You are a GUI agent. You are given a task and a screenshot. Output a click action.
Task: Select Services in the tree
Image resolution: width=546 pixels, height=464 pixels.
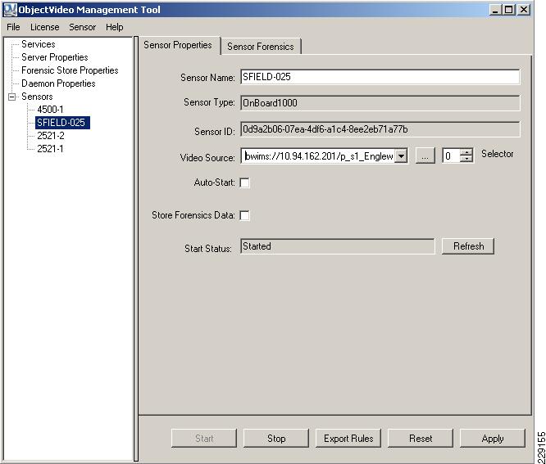(x=39, y=44)
